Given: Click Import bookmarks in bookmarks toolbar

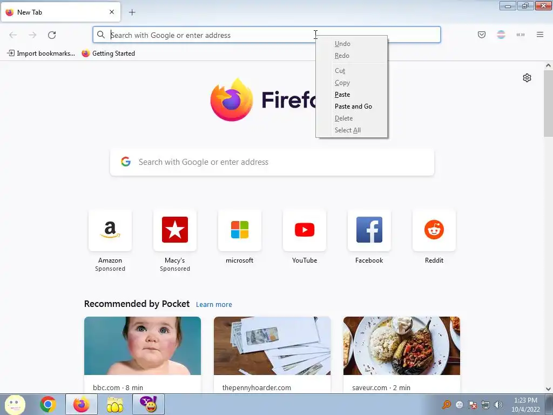Looking at the screenshot, I should point(41,53).
